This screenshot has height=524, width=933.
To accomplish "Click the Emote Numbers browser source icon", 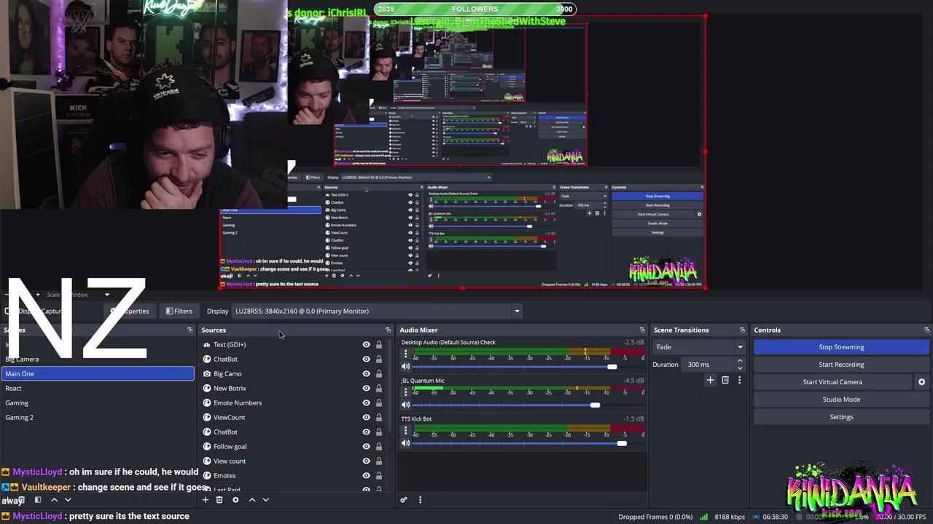I will [x=207, y=403].
